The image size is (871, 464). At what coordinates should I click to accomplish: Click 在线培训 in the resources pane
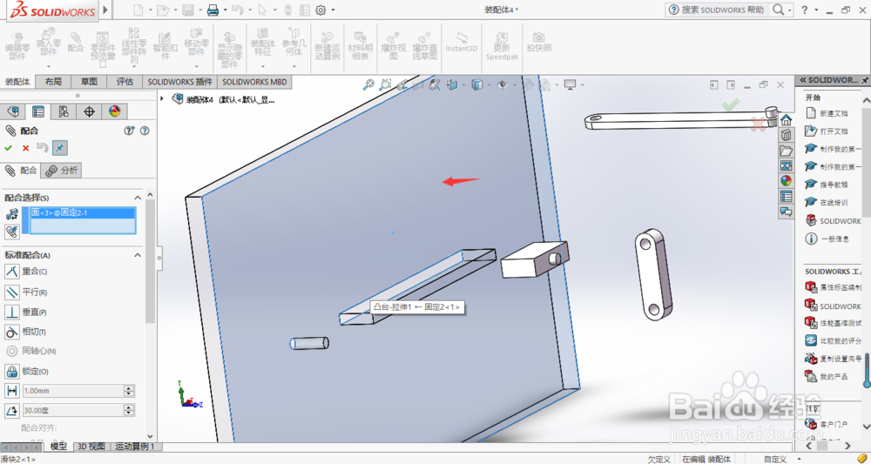(x=834, y=202)
